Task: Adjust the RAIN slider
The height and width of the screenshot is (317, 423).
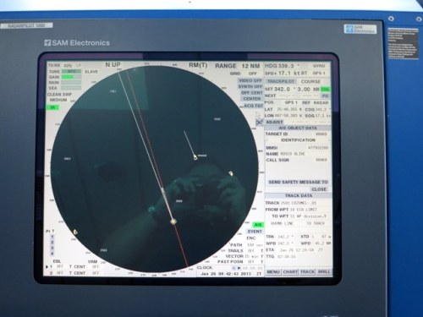Action: tap(71, 83)
